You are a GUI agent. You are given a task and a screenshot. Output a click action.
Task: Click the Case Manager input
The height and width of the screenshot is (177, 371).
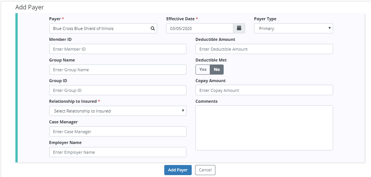click(118, 132)
